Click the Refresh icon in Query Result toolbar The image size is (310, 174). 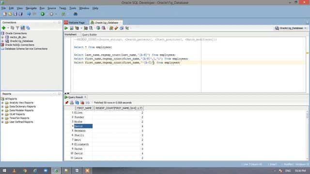[x=77, y=102]
